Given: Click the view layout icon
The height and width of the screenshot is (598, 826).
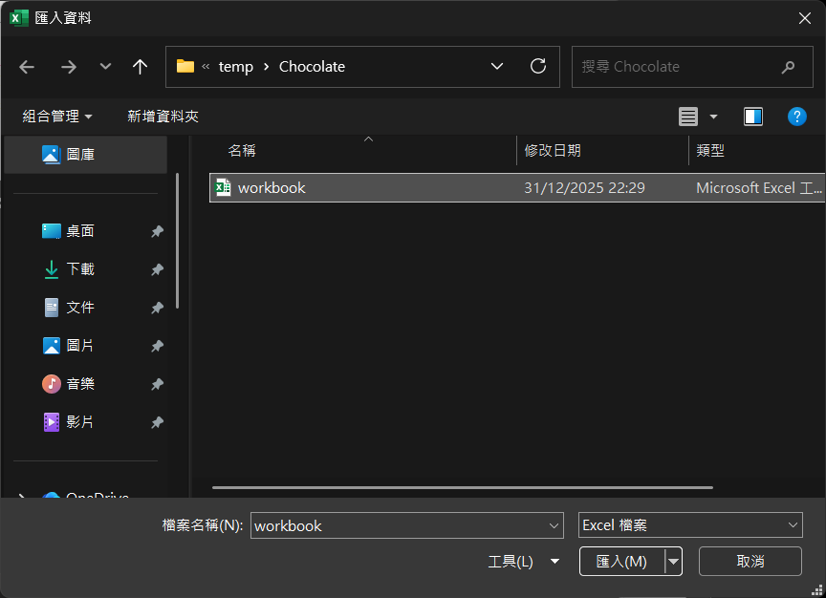Looking at the screenshot, I should 688,117.
